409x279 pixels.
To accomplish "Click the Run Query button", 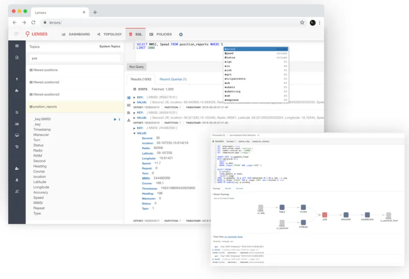I will [x=137, y=67].
